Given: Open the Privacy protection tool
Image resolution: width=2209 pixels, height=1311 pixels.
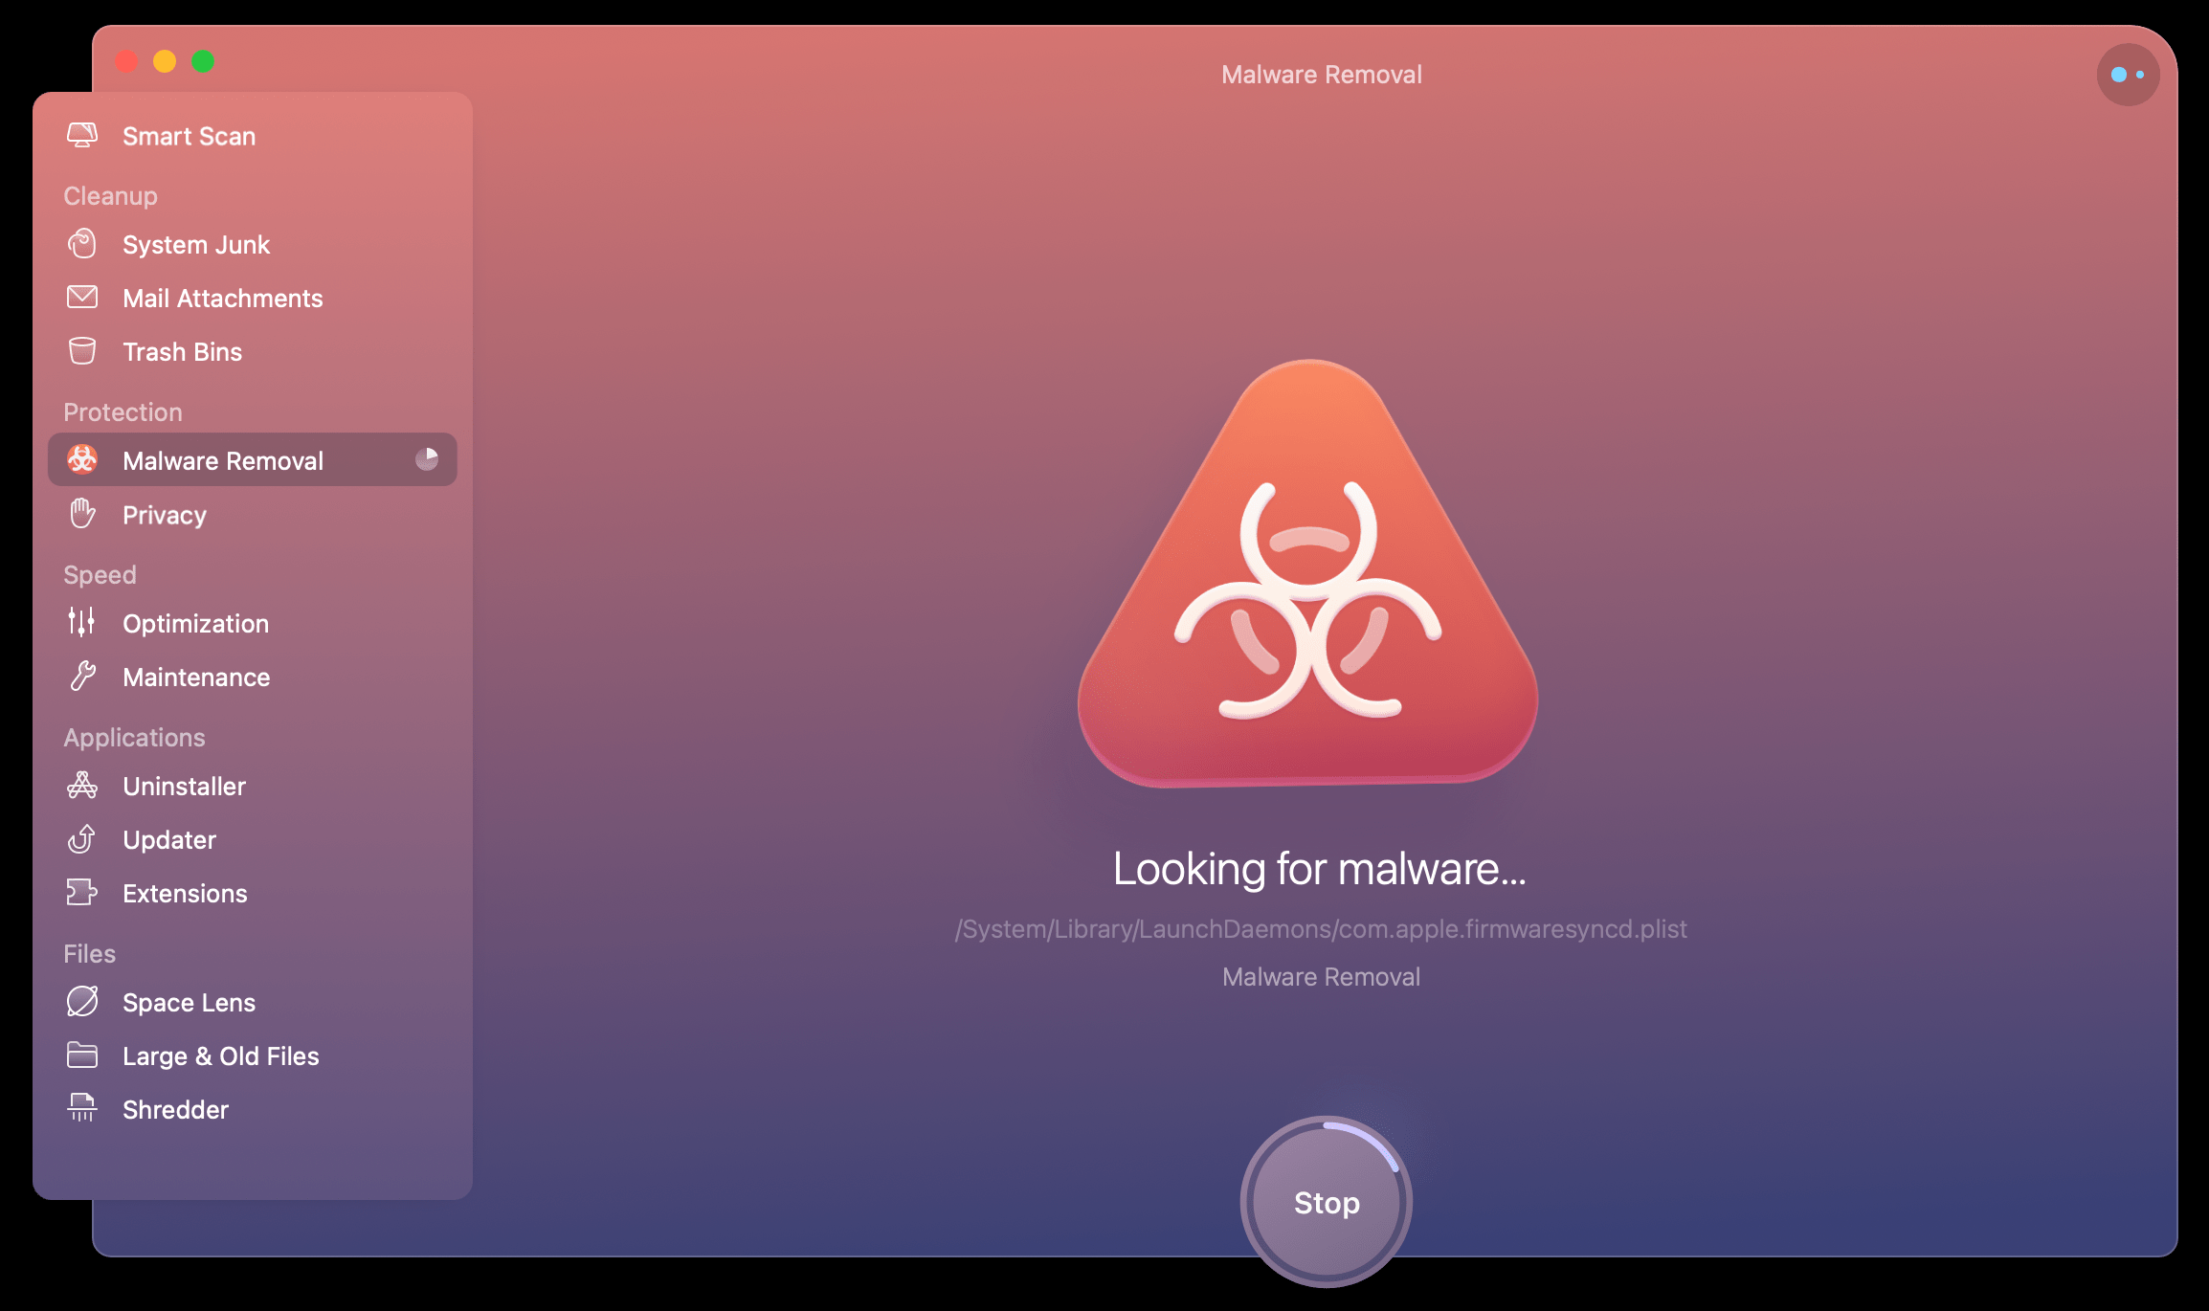Looking at the screenshot, I should point(164,514).
